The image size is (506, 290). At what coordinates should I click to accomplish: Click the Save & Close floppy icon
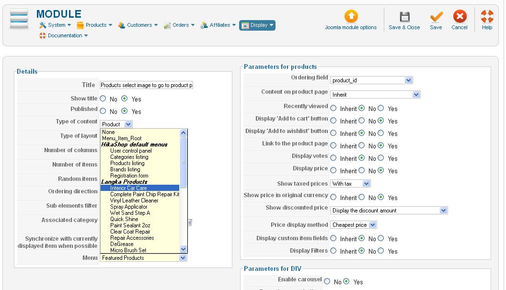404,17
